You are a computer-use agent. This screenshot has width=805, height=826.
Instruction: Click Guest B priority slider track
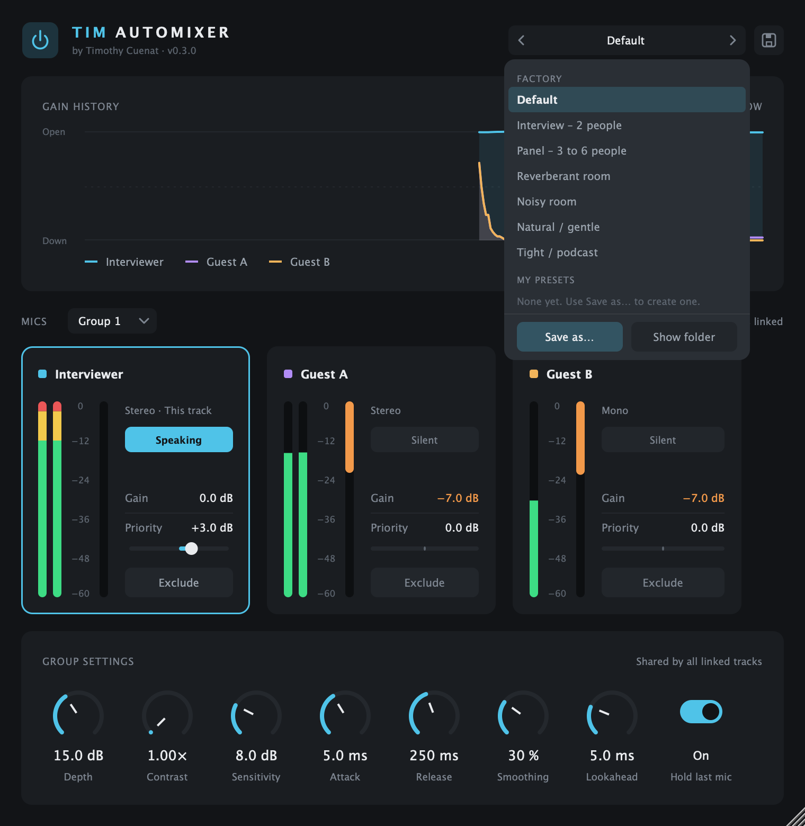coord(663,549)
